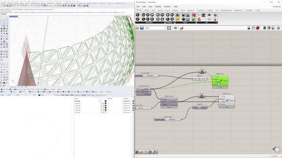Switch to the Curve component tab

pyautogui.click(x=167, y=11)
